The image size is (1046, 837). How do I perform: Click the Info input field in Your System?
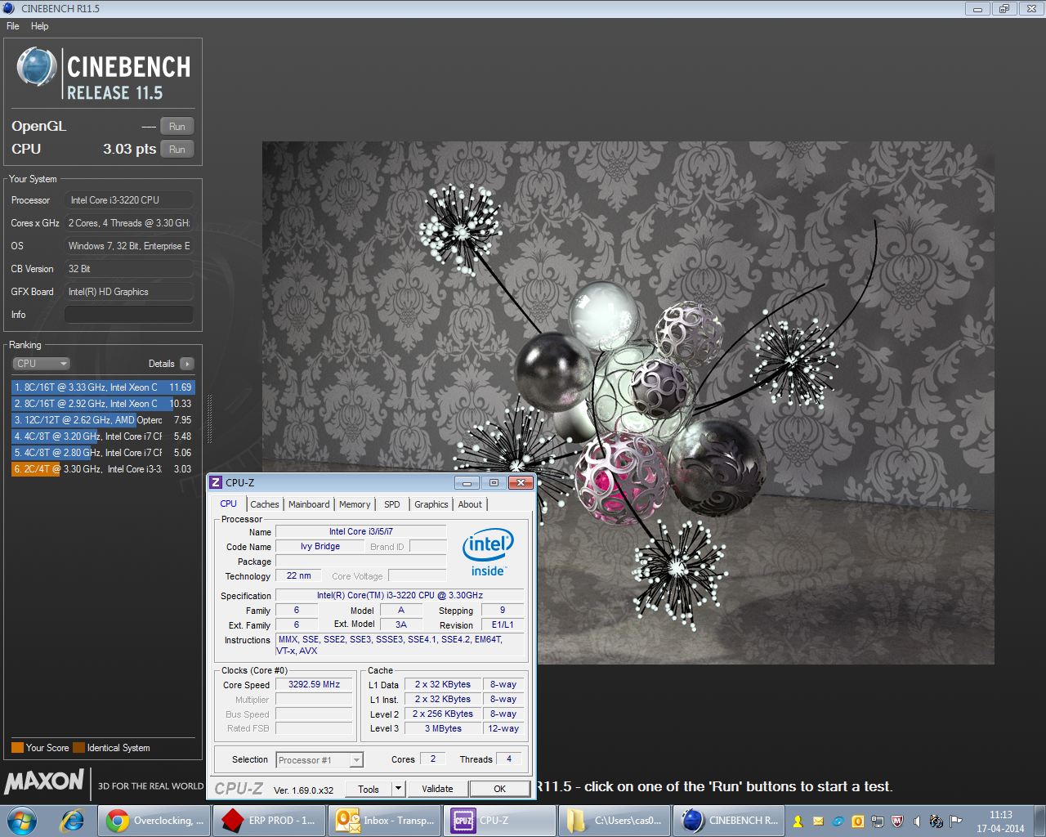click(x=129, y=315)
